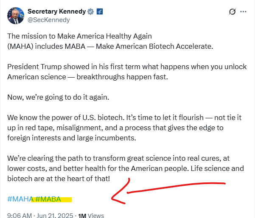The image size is (258, 218).
Task: Click the Secretary Kennedy profile avatar
Action: [x=16, y=15]
